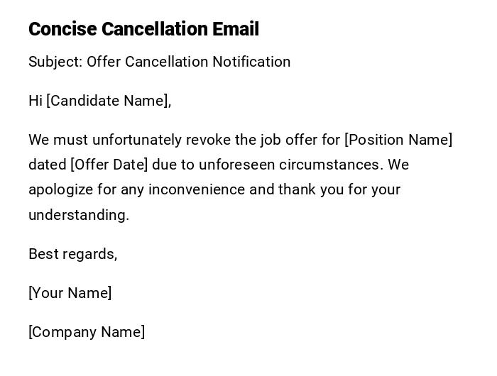
Task: Click the word "circumstances"
Action: point(331,165)
